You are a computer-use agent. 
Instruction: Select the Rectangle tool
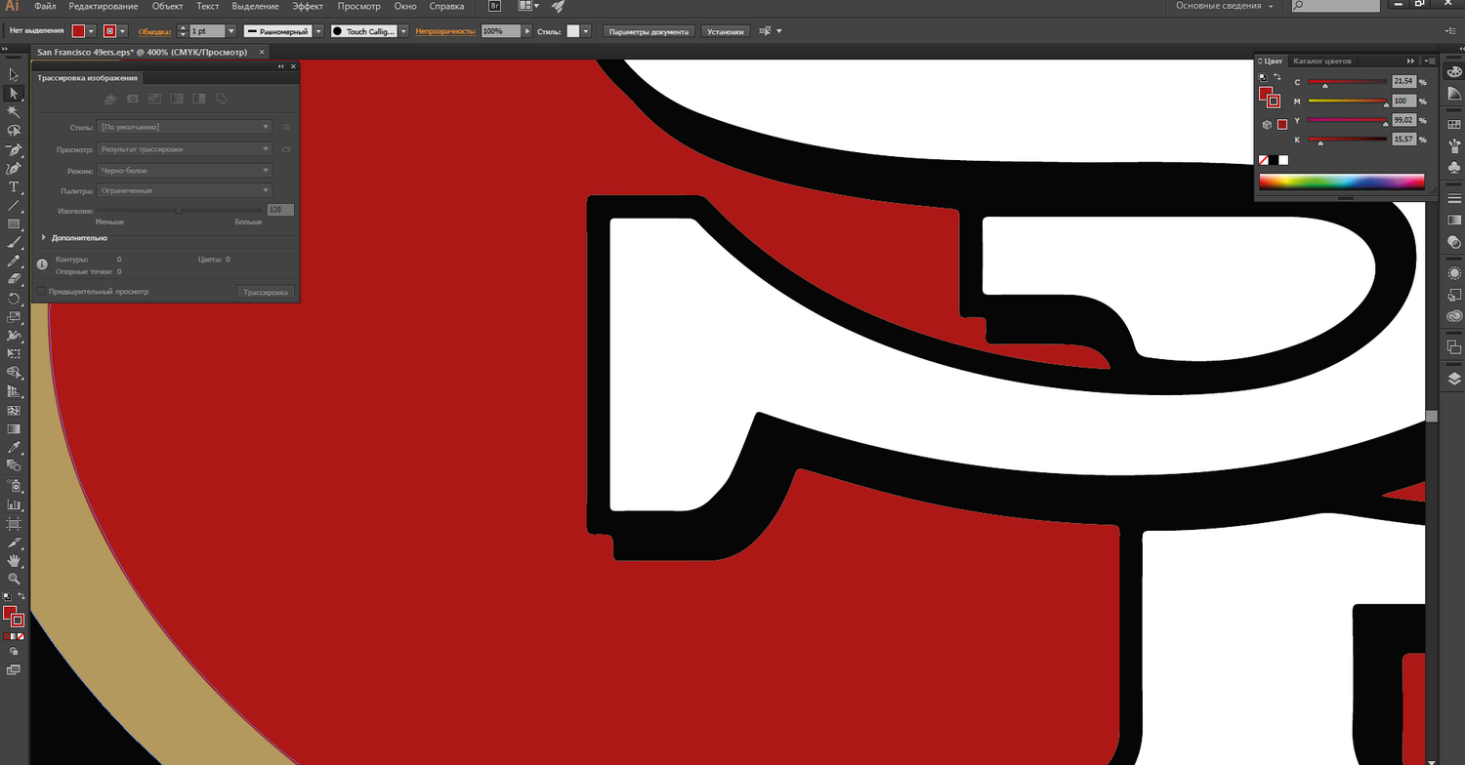tap(14, 224)
